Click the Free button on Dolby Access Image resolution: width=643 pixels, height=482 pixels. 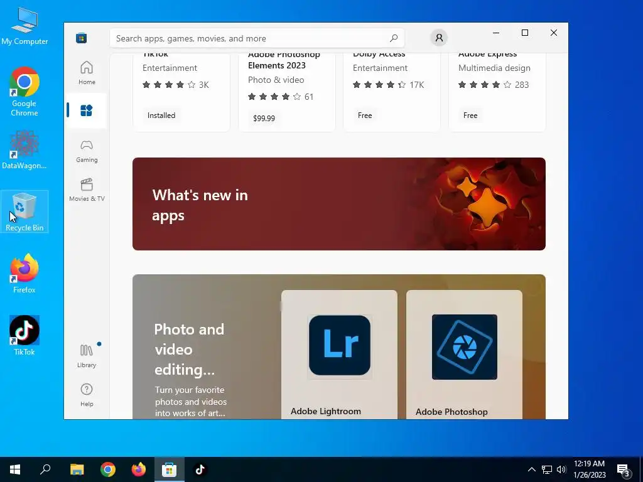point(365,115)
